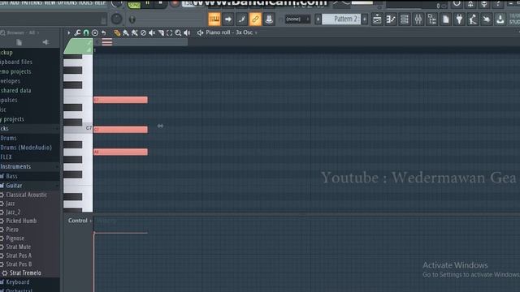Select the Paint drum tool in piano roll
This screenshot has width=520, height=292.
pos(134,32)
